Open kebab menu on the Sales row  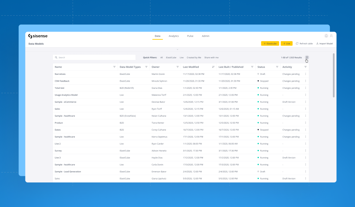(x=306, y=109)
